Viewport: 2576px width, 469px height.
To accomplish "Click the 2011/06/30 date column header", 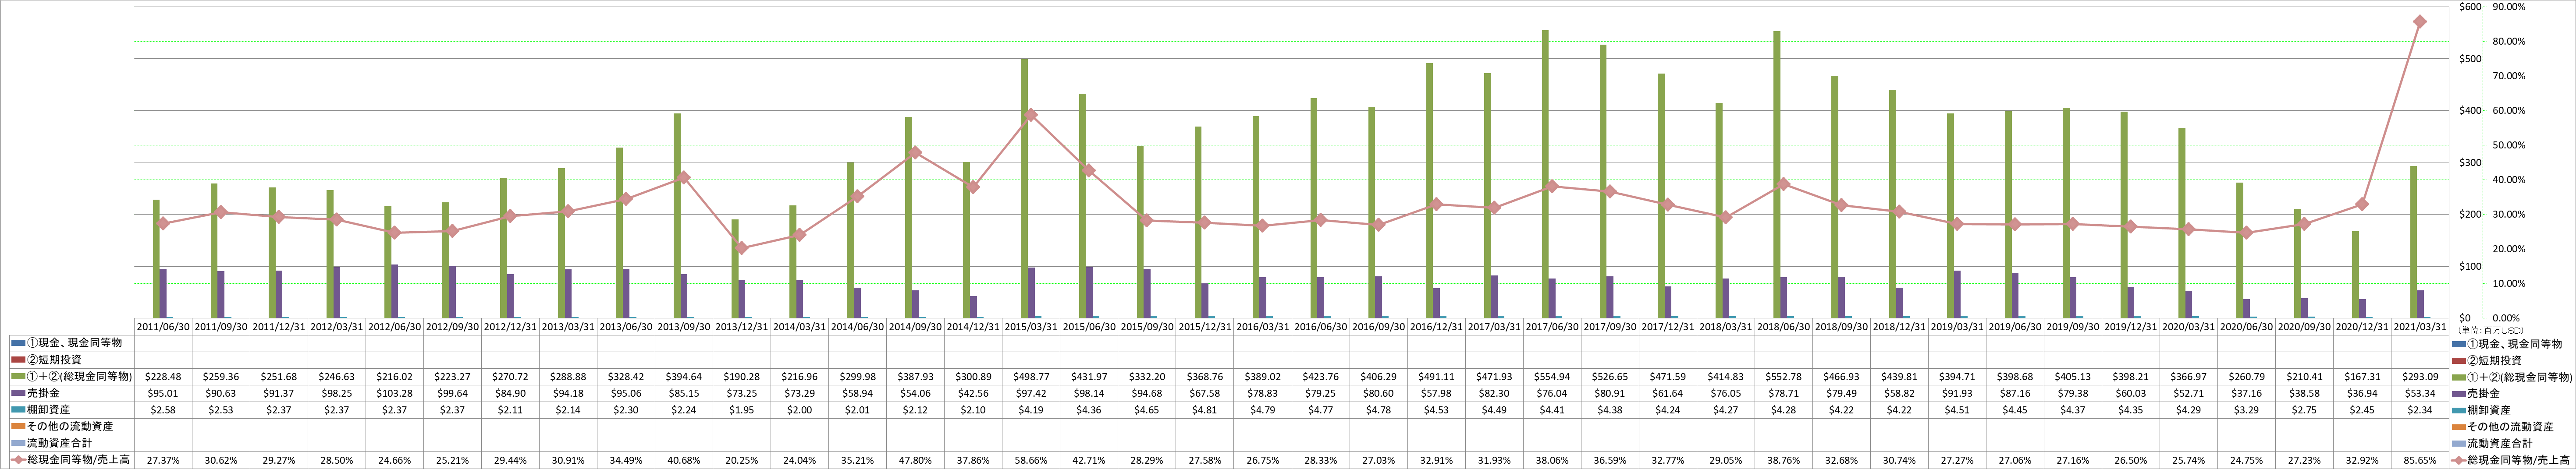I will tap(163, 327).
